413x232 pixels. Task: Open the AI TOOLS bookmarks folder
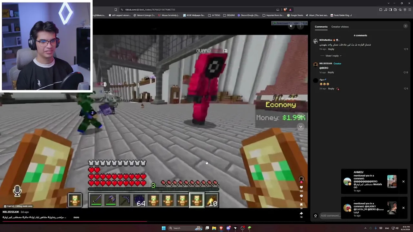[214, 15]
